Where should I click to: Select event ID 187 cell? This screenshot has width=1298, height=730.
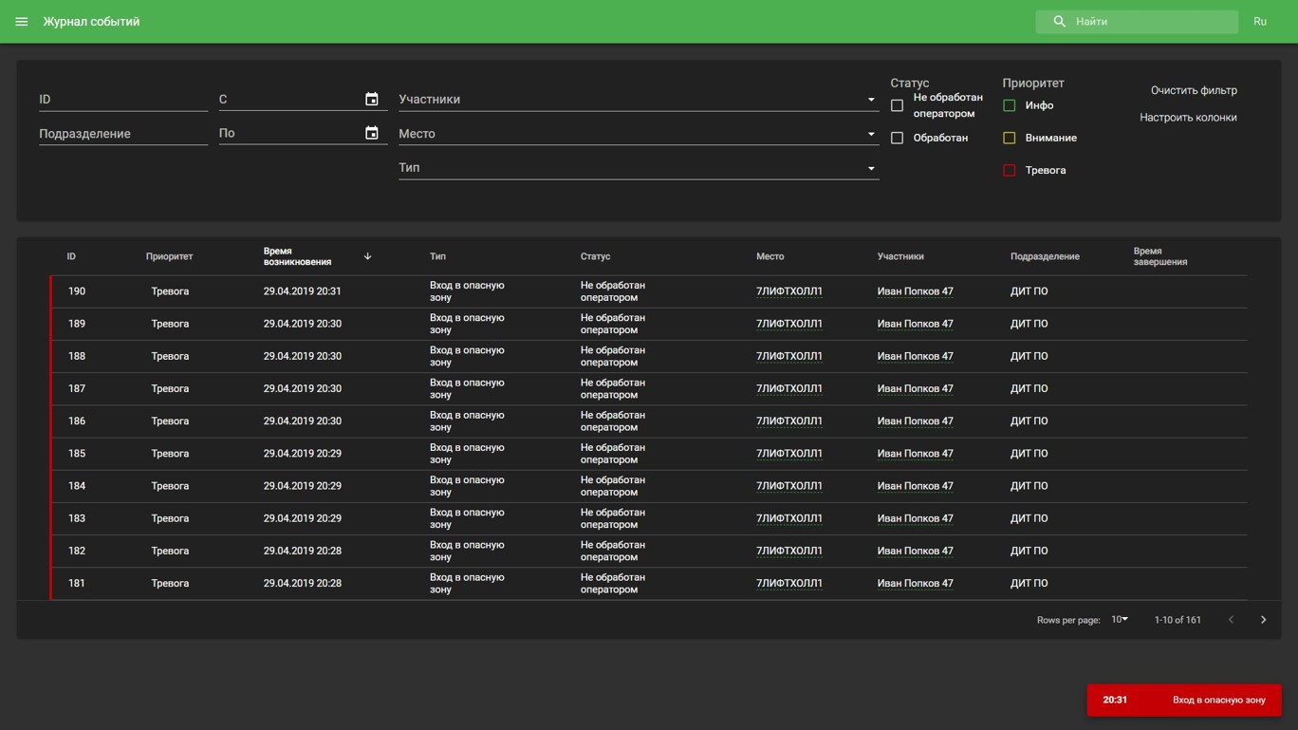click(x=77, y=388)
